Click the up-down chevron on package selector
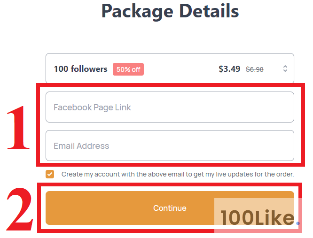The height and width of the screenshot is (238, 313). tap(285, 69)
